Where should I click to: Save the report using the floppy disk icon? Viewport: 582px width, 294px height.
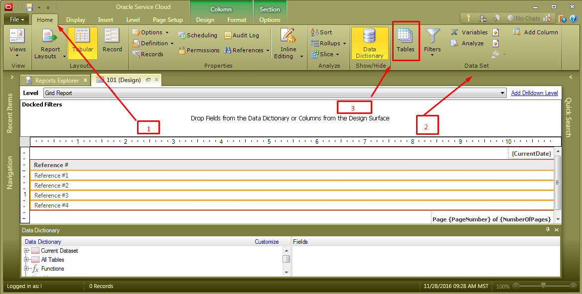tap(29, 7)
